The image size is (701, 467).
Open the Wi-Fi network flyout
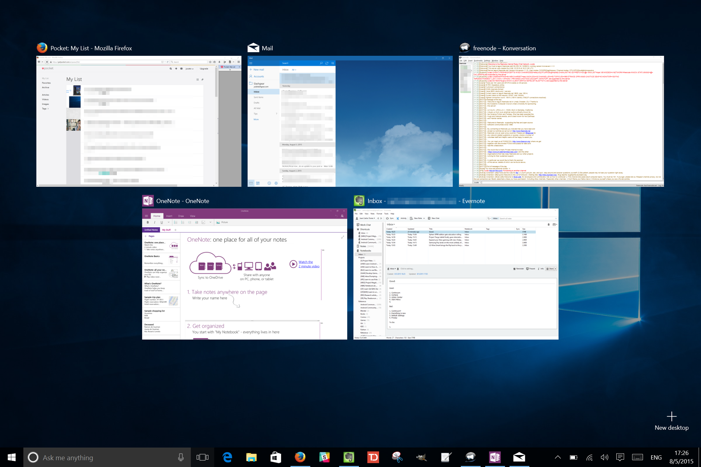click(x=589, y=457)
